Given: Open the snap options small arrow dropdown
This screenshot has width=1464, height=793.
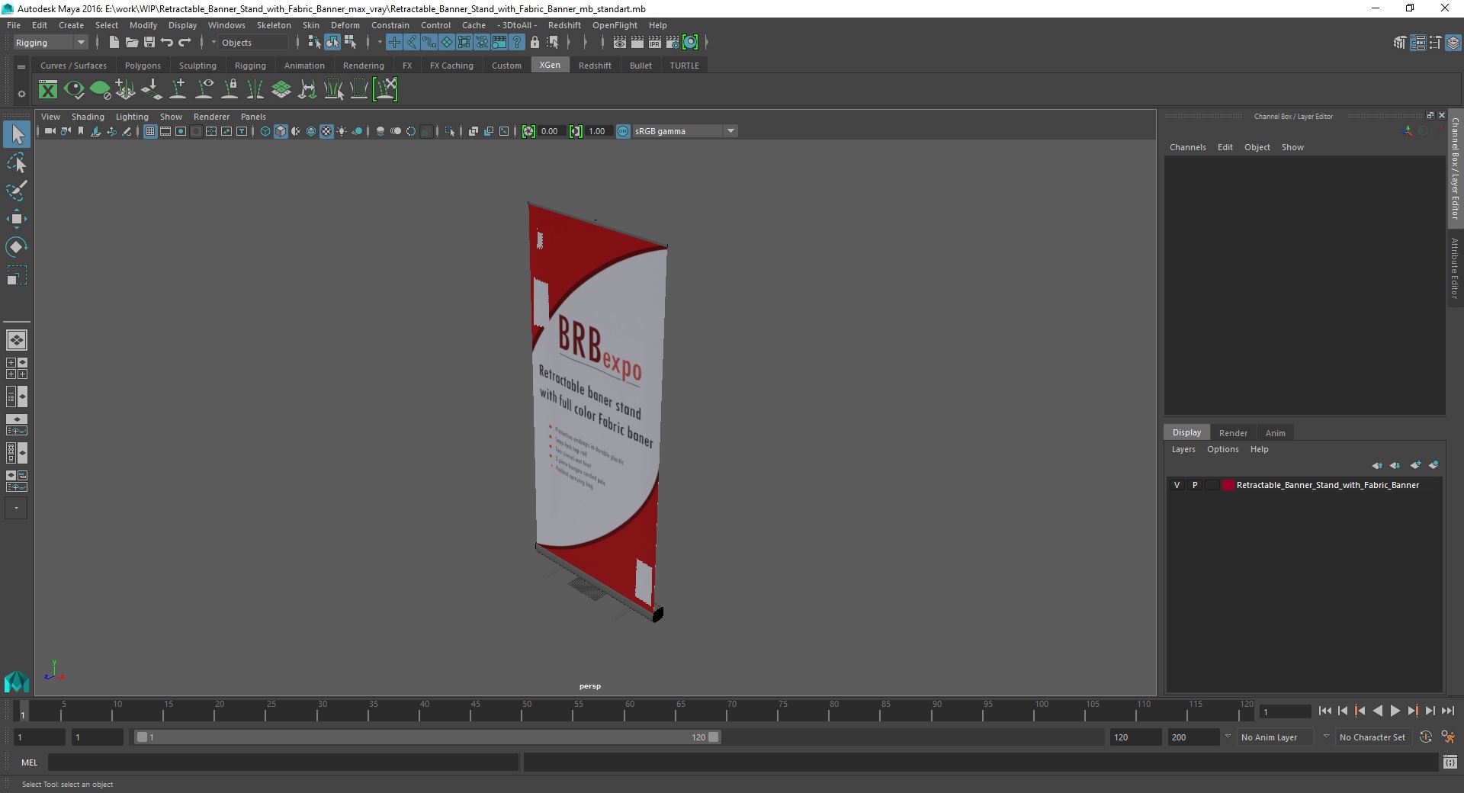Looking at the screenshot, I should coord(379,43).
